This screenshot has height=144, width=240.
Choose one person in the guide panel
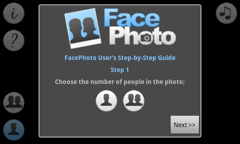pyautogui.click(x=106, y=101)
